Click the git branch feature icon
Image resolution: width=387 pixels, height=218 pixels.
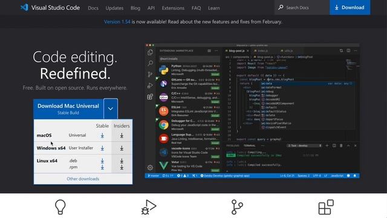tap(237, 207)
